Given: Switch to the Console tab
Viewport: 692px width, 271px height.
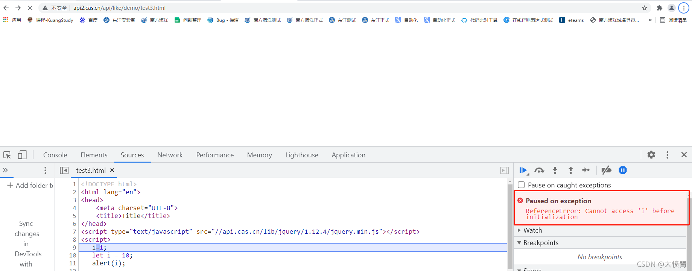Looking at the screenshot, I should [x=55, y=155].
